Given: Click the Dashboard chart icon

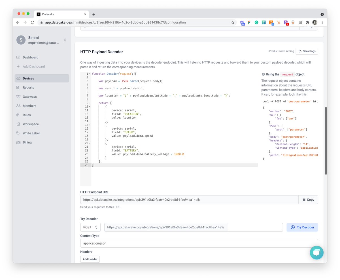Looking at the screenshot, I should [x=18, y=57].
